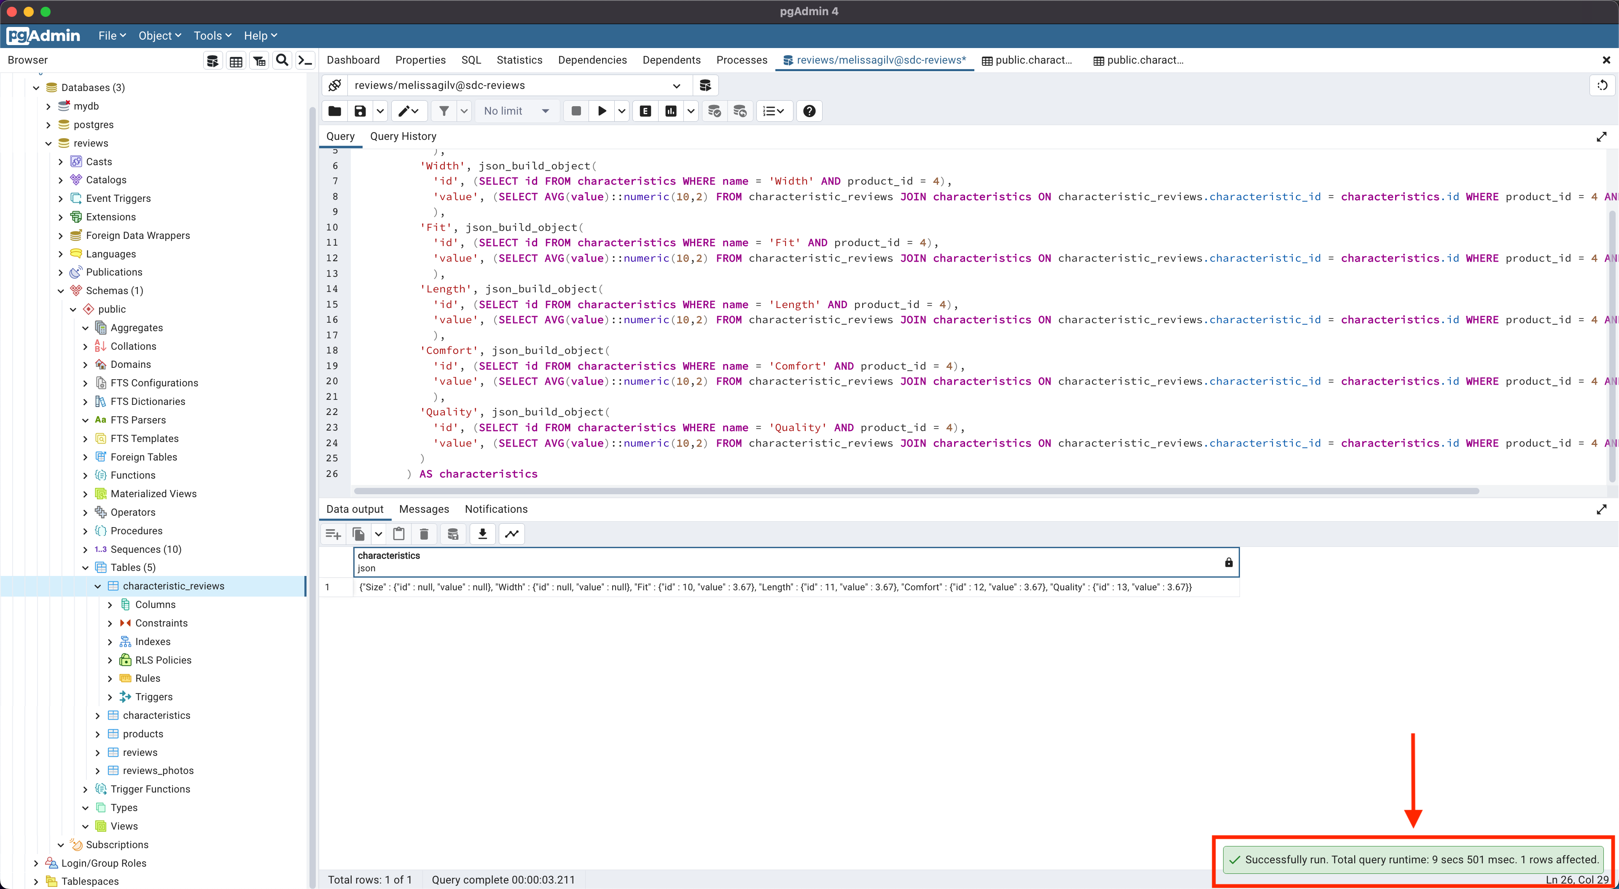Paste rows using the clipboard icon
This screenshot has height=889, width=1619.
tap(398, 534)
